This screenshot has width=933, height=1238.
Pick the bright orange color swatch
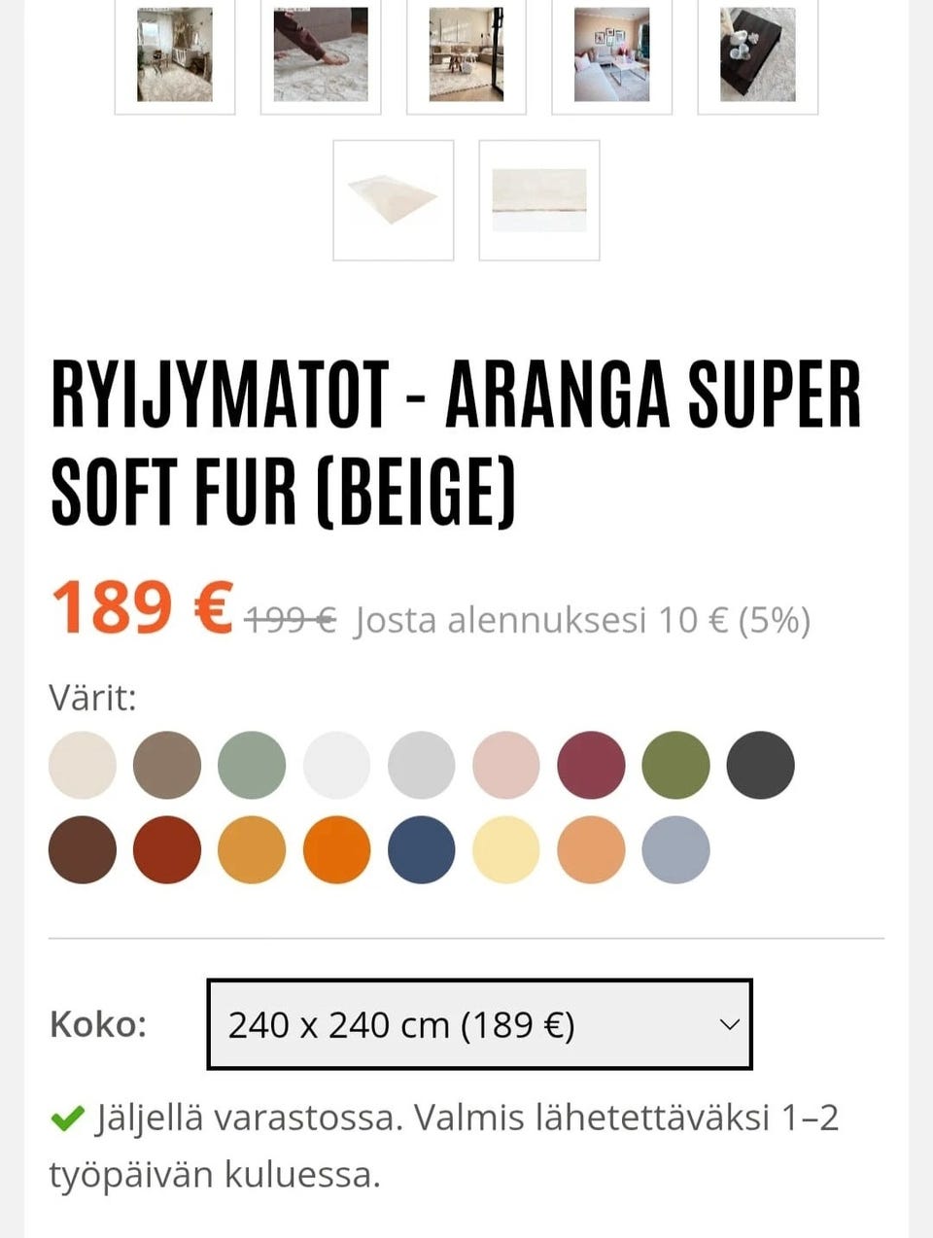coord(336,850)
